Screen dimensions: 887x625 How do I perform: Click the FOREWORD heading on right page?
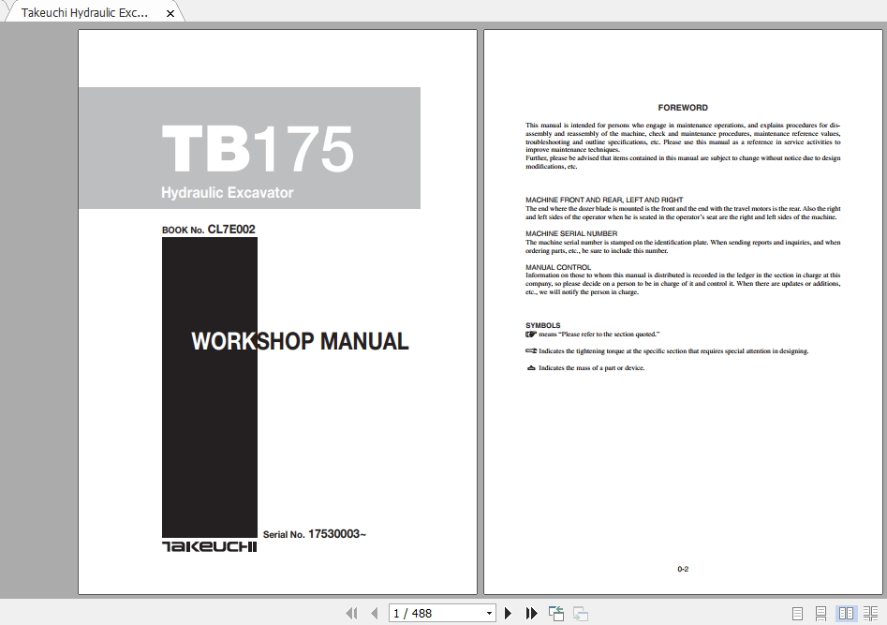pos(683,108)
